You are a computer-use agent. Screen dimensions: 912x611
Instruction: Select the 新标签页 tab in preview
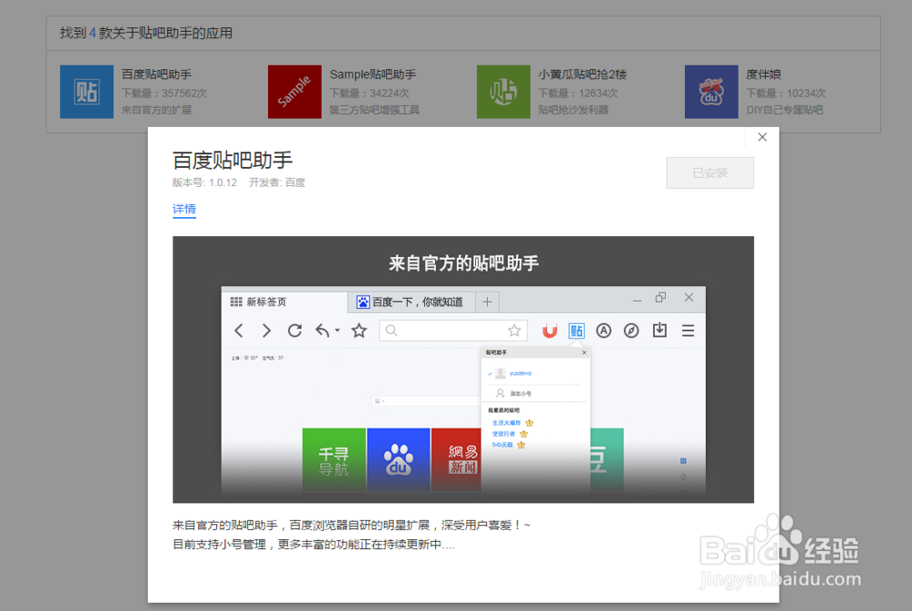tap(284, 302)
